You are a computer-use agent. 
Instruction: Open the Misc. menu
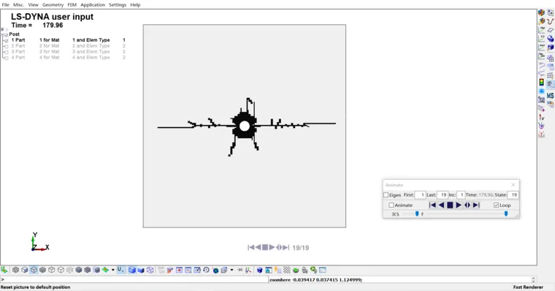18,4
